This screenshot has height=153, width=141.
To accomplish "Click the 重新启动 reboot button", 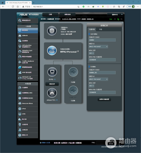I will pyautogui.click(x=67, y=15).
